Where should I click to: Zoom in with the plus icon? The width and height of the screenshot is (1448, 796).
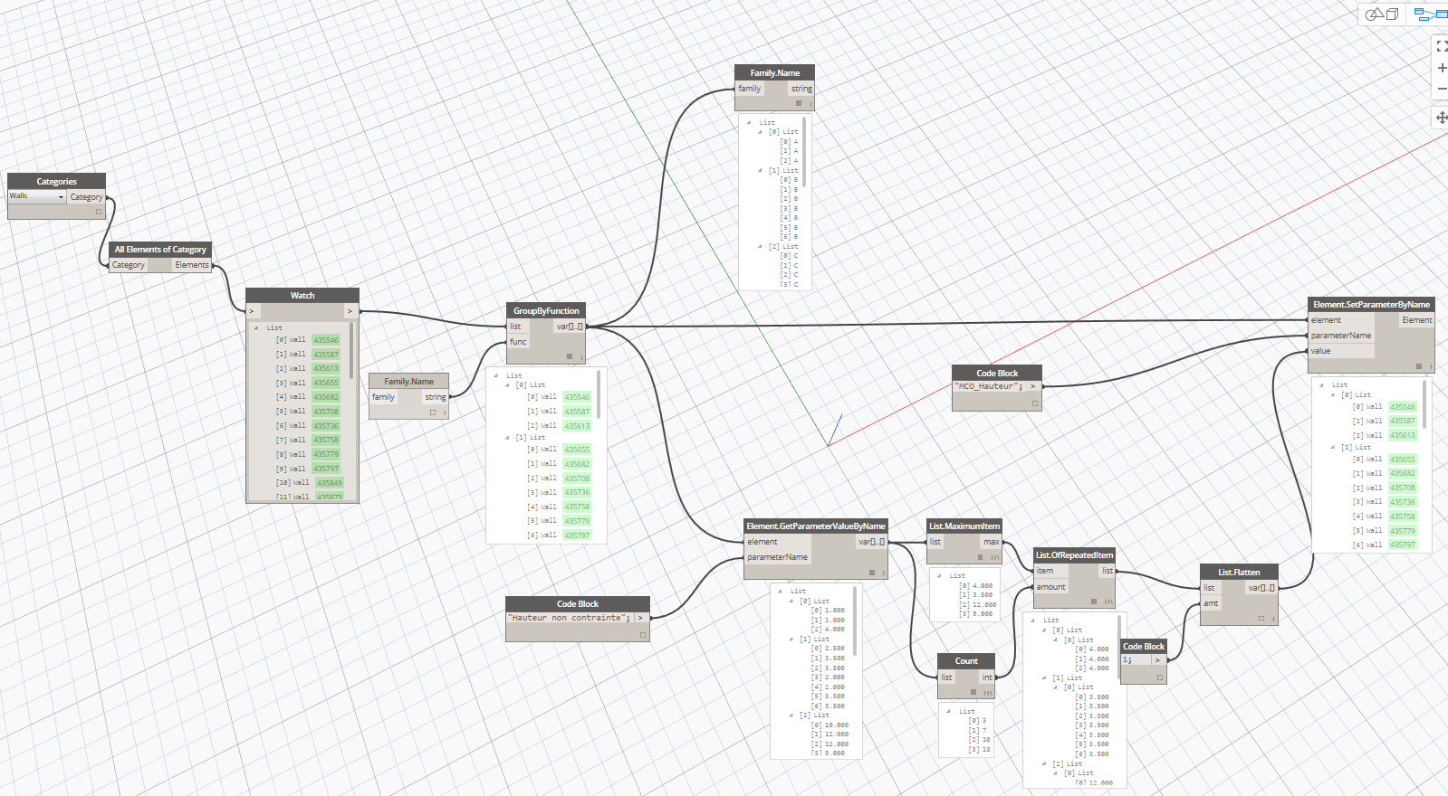pyautogui.click(x=1441, y=68)
